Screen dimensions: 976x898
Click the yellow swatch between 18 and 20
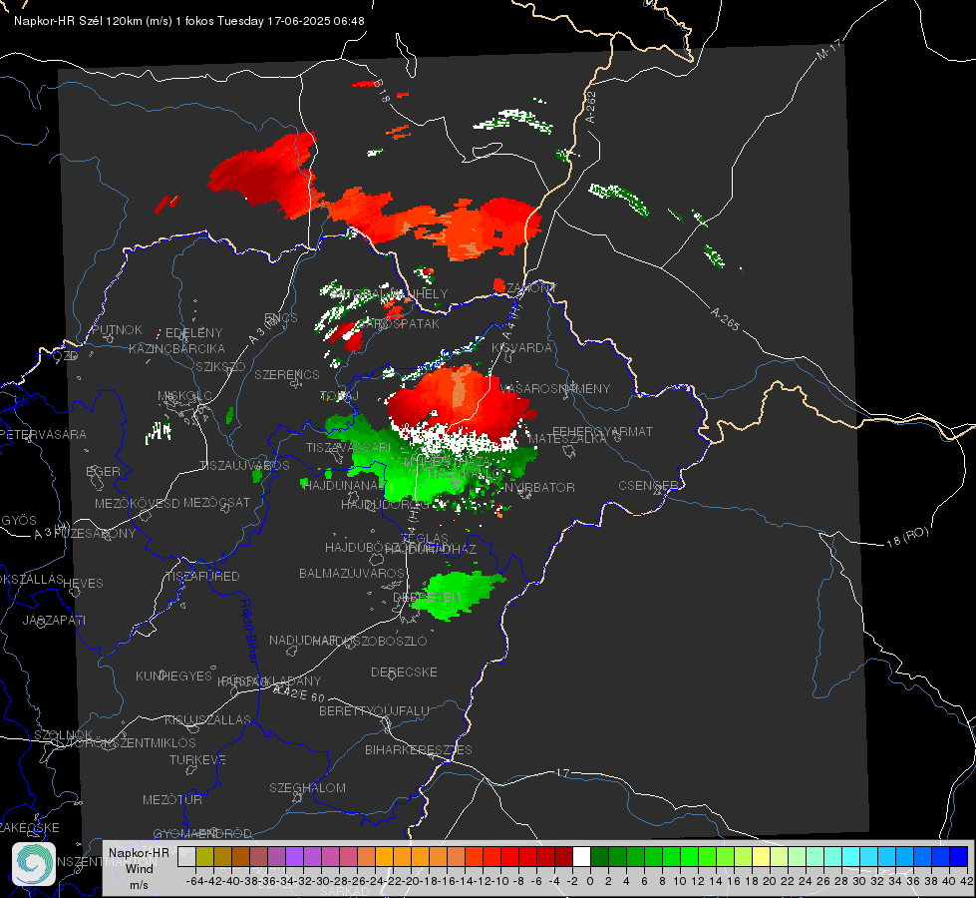click(761, 856)
